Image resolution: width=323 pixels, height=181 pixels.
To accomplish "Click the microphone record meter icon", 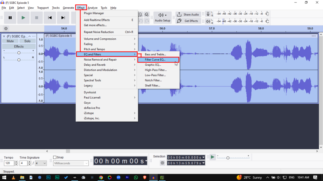I will 208,14.
